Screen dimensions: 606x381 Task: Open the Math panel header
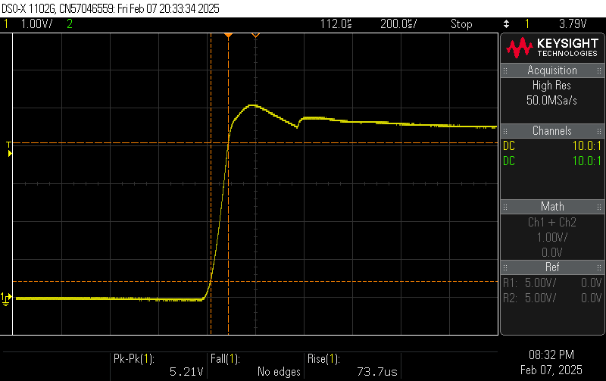pos(552,207)
